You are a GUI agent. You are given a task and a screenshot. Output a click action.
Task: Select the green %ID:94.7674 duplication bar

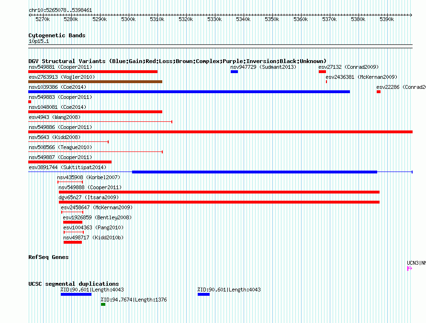tap(103, 304)
